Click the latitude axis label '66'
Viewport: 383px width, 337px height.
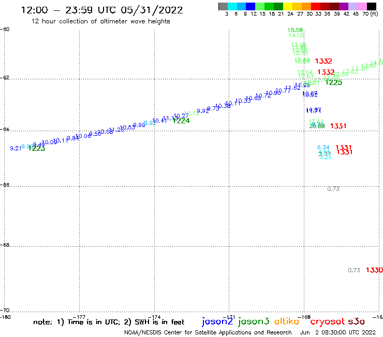(x=6, y=185)
